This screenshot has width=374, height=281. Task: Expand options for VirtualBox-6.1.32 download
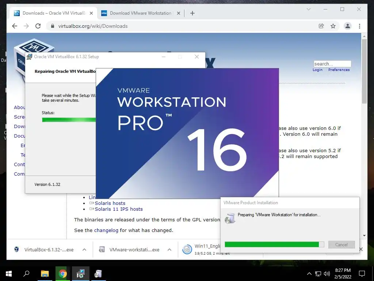84,250
